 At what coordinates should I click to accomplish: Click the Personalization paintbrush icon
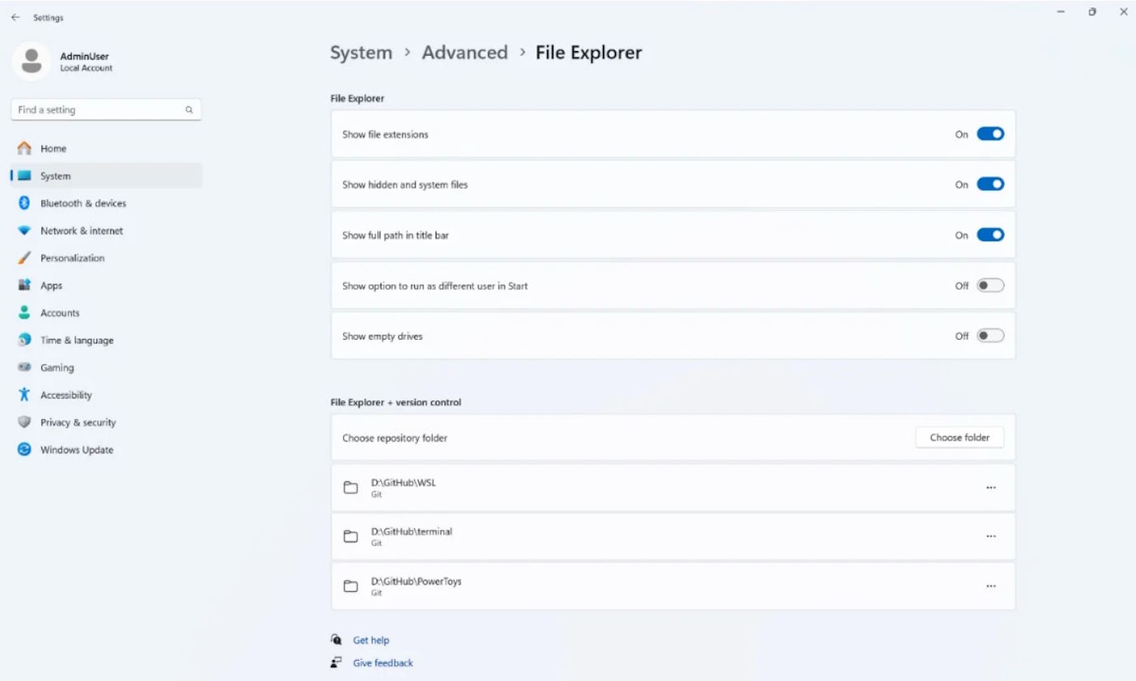pyautogui.click(x=24, y=259)
